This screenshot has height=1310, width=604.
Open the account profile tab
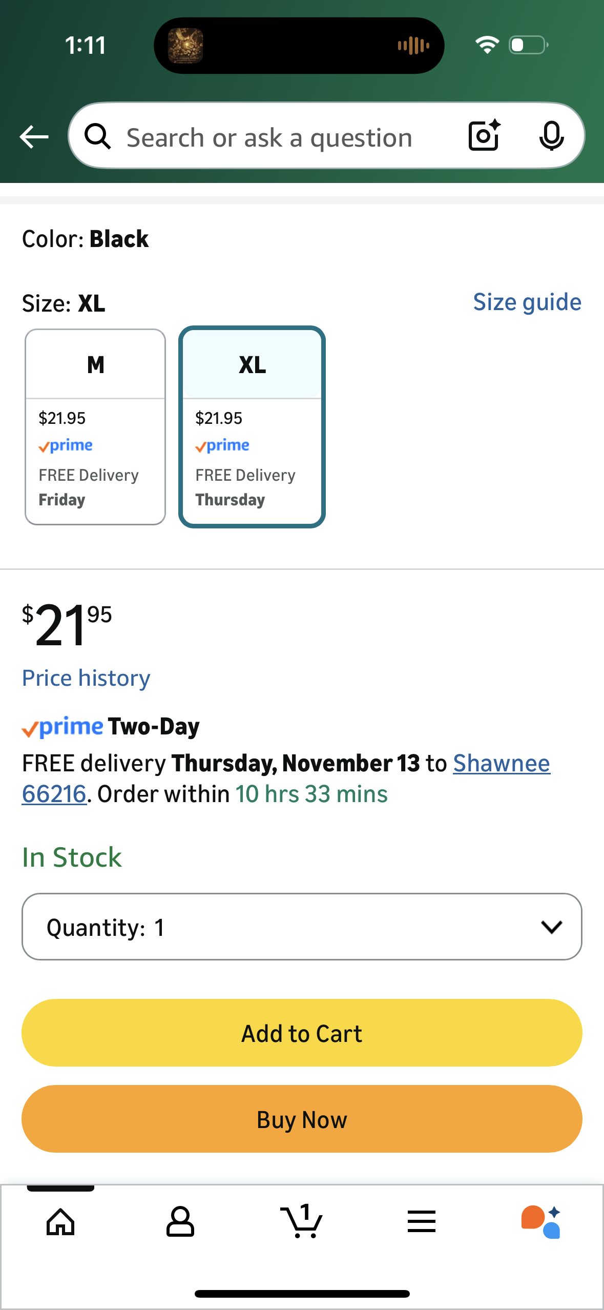(x=180, y=1222)
